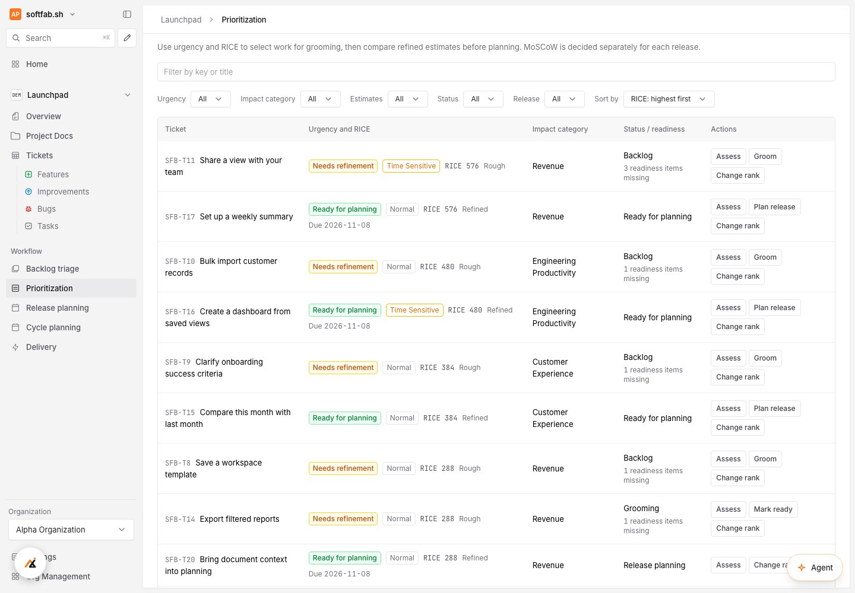Open the Agent assistant button
Screen dimensions: 855x593
[815, 568]
